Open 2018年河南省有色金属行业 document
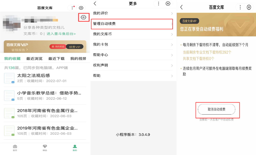The height and width of the screenshot is (155, 256). [45, 113]
